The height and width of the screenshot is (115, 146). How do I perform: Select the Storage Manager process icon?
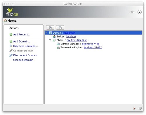click(x=58, y=44)
